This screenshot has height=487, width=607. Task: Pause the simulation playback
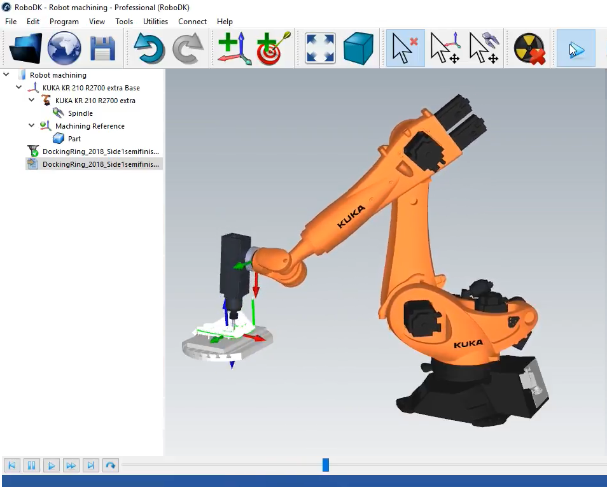(31, 465)
